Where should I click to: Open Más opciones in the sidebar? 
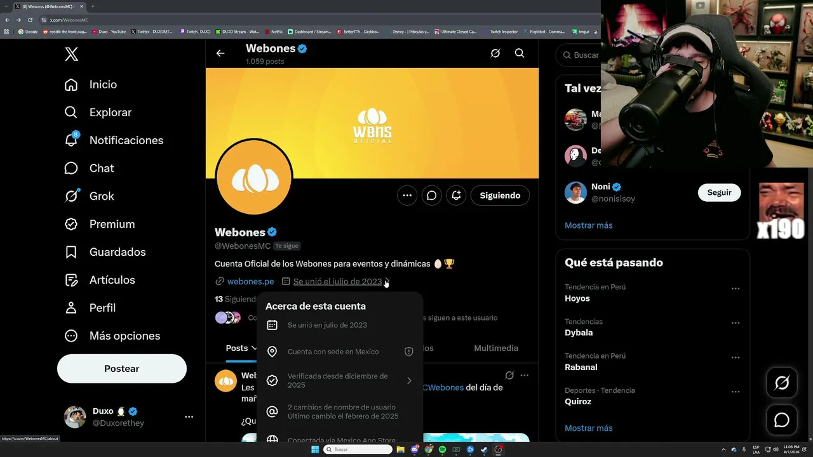pos(112,336)
